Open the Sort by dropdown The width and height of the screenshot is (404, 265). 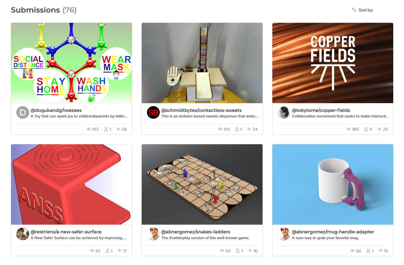pos(366,10)
